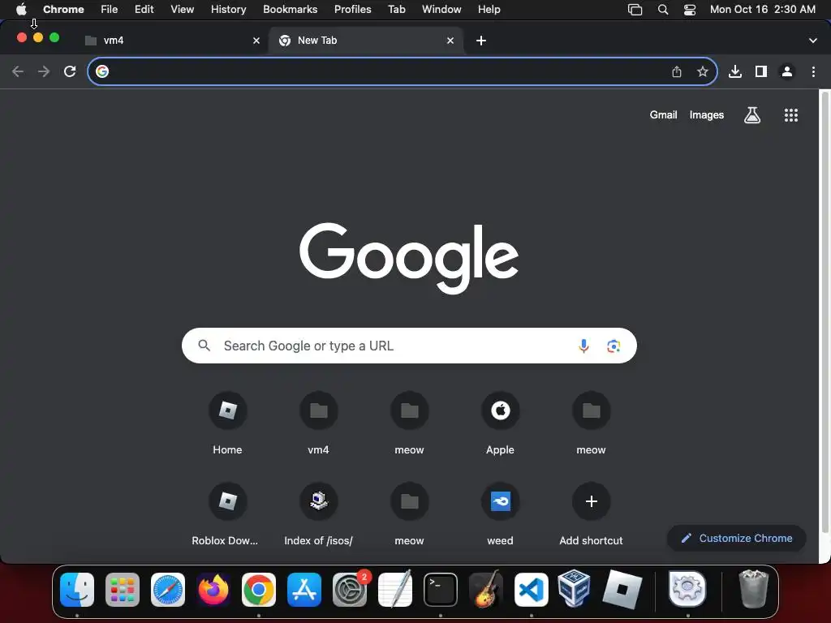
Task: Click the menu bar date and time
Action: [x=763, y=10]
